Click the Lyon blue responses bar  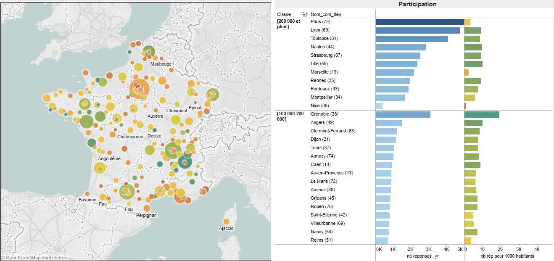417,30
